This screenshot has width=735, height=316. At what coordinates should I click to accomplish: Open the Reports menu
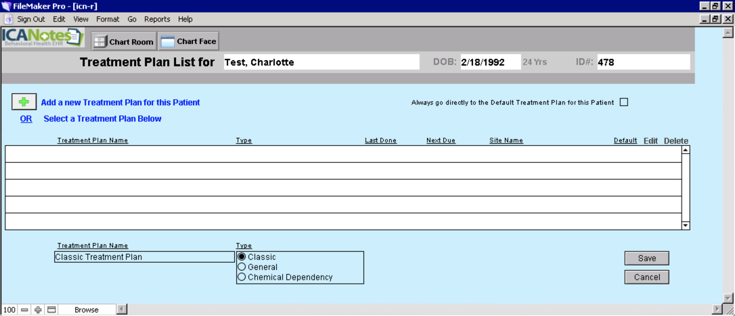(157, 19)
